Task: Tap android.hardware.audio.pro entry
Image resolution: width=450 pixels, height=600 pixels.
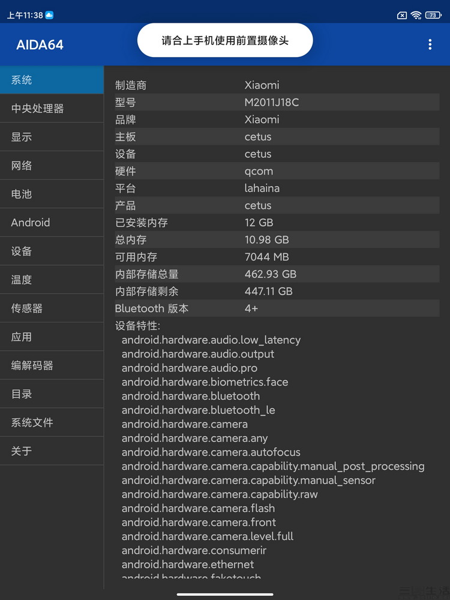Action: (190, 368)
